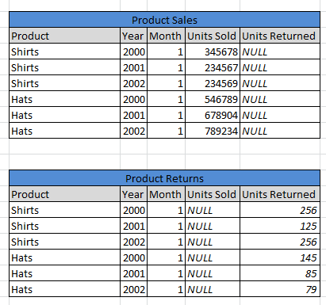Click the NULL cell for Shirts 2000 sales
The image size is (326, 305).
tap(280, 51)
